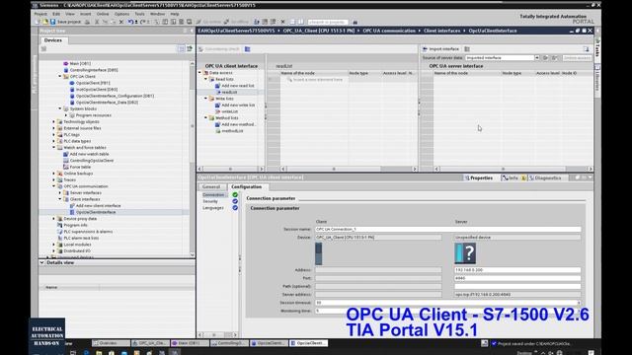Click the Add new method list icon
Viewport: 632px width, 355px height.
(x=217, y=124)
